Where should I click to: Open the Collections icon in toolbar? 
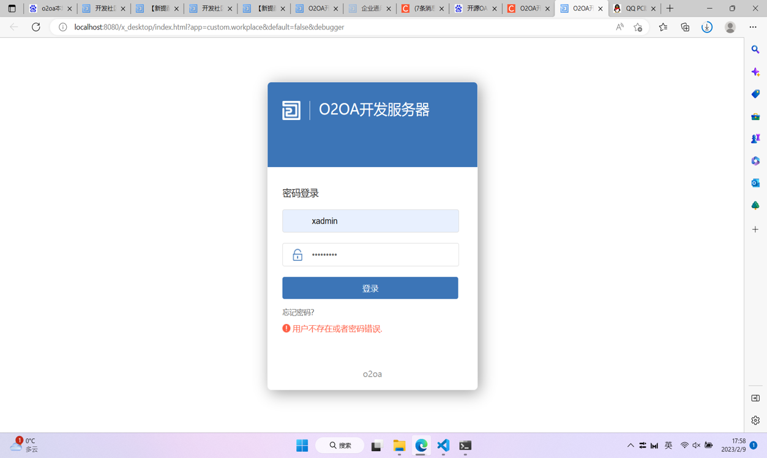684,27
